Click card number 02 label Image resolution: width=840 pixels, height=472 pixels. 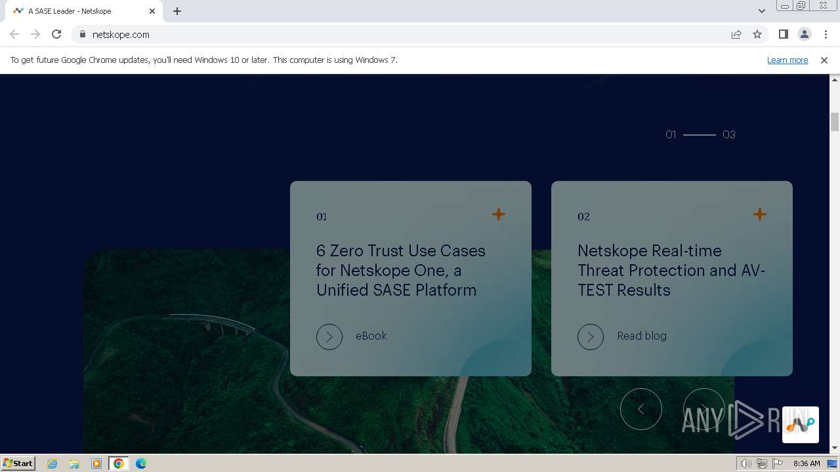click(x=583, y=216)
